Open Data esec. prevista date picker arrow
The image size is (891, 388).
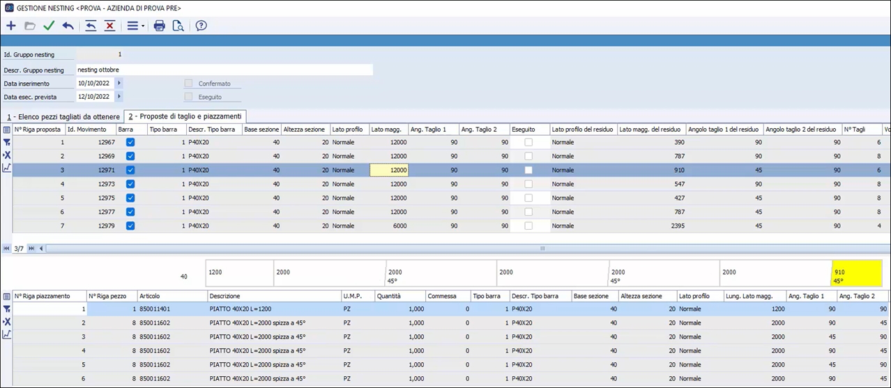[x=119, y=96]
